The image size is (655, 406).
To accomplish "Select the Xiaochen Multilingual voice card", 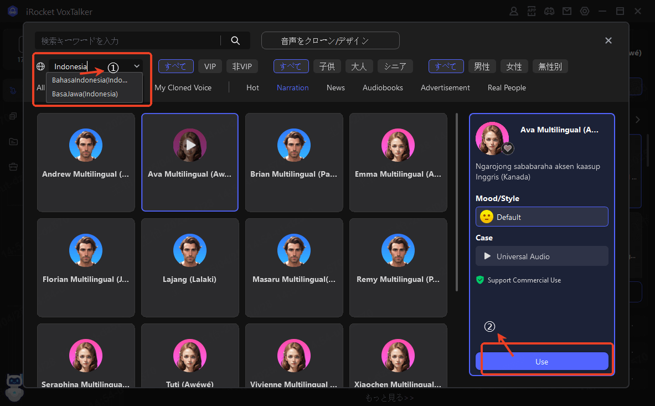I will 398,356.
